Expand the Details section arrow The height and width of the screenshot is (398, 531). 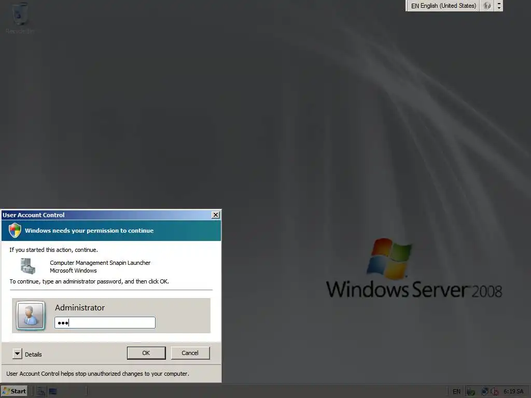pos(17,353)
